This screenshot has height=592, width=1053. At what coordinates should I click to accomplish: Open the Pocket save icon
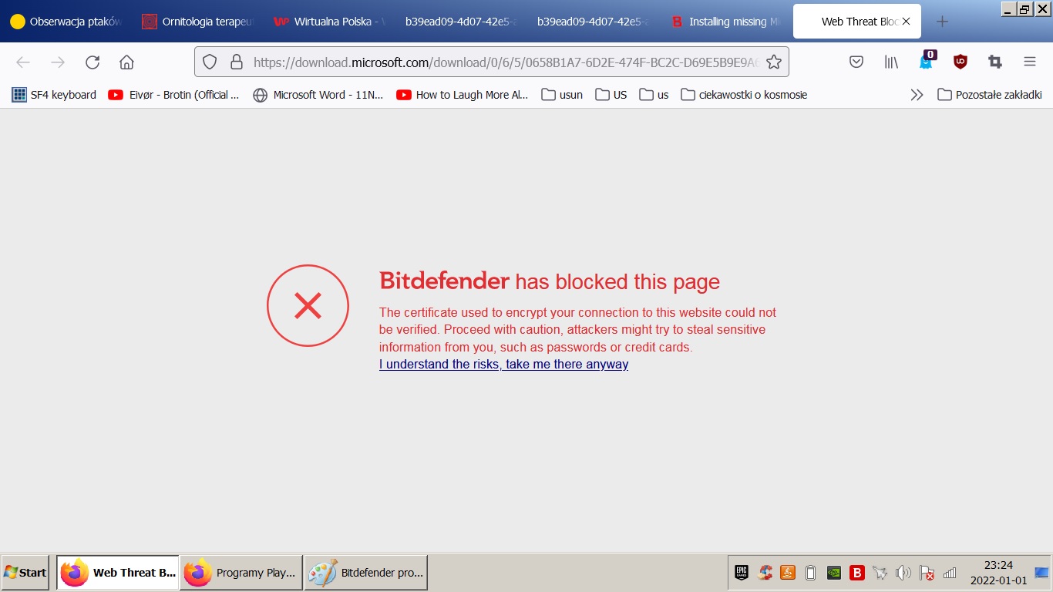[856, 62]
